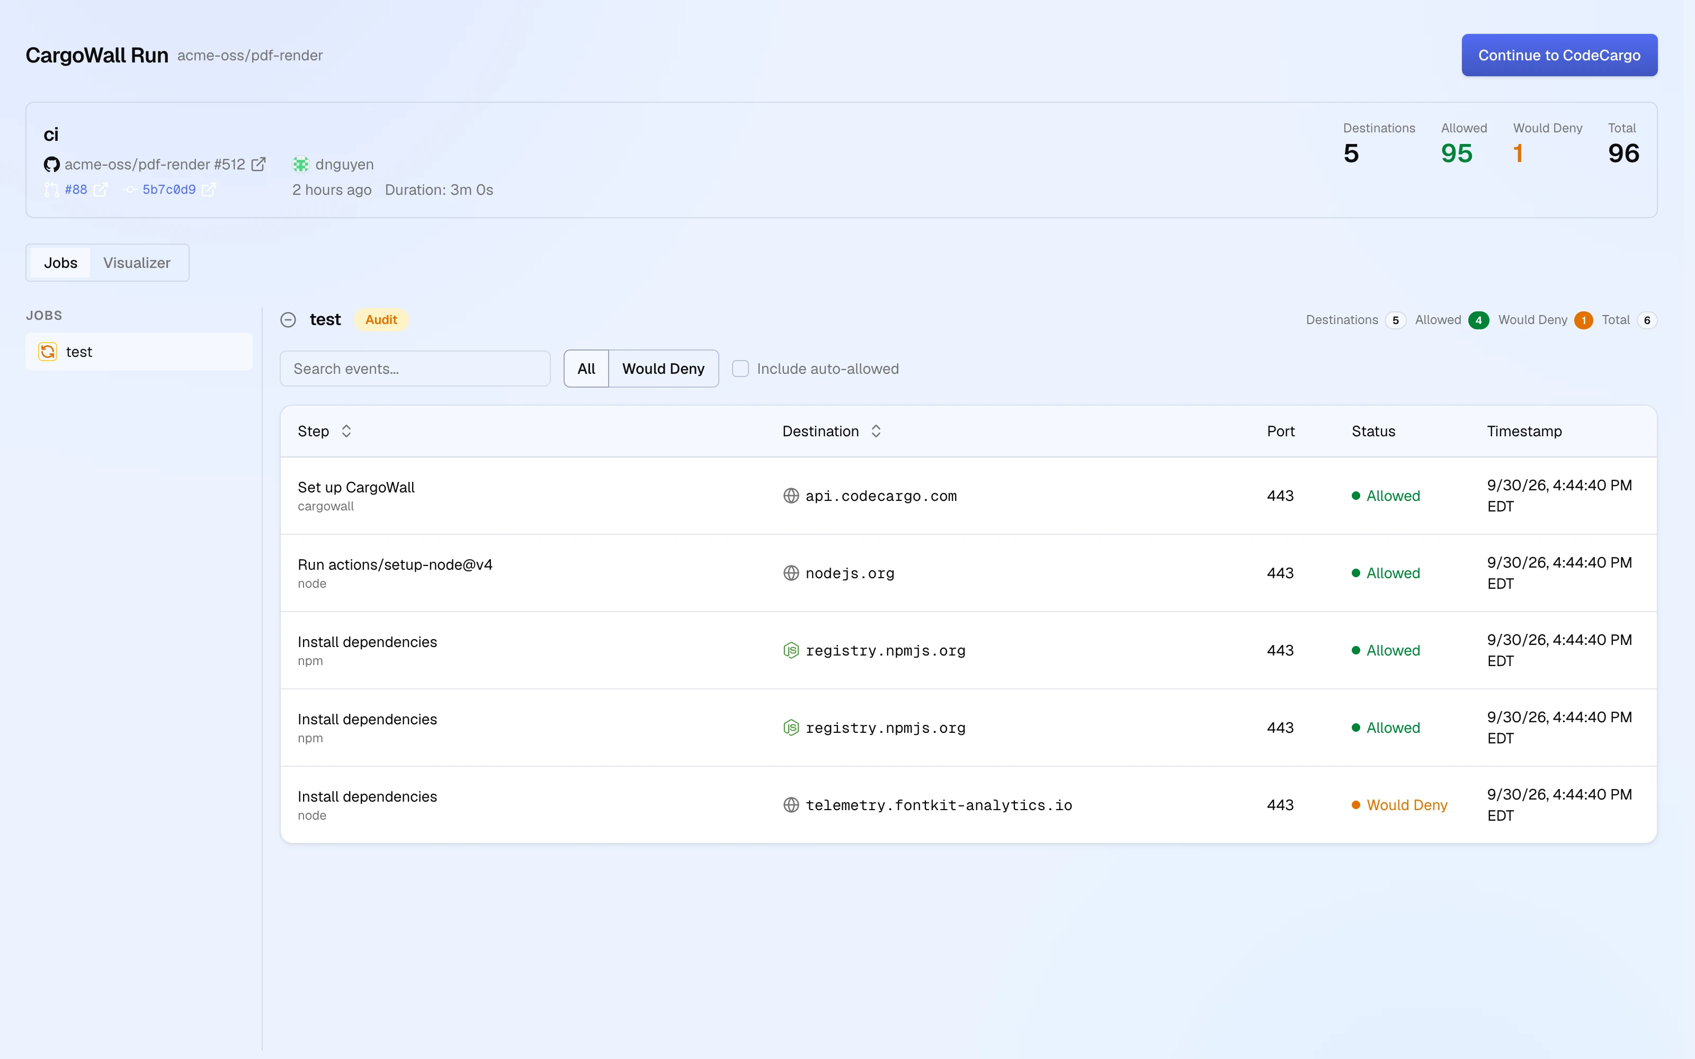1695x1059 pixels.
Task: Click Continue to CodeCargo button
Action: pos(1559,55)
